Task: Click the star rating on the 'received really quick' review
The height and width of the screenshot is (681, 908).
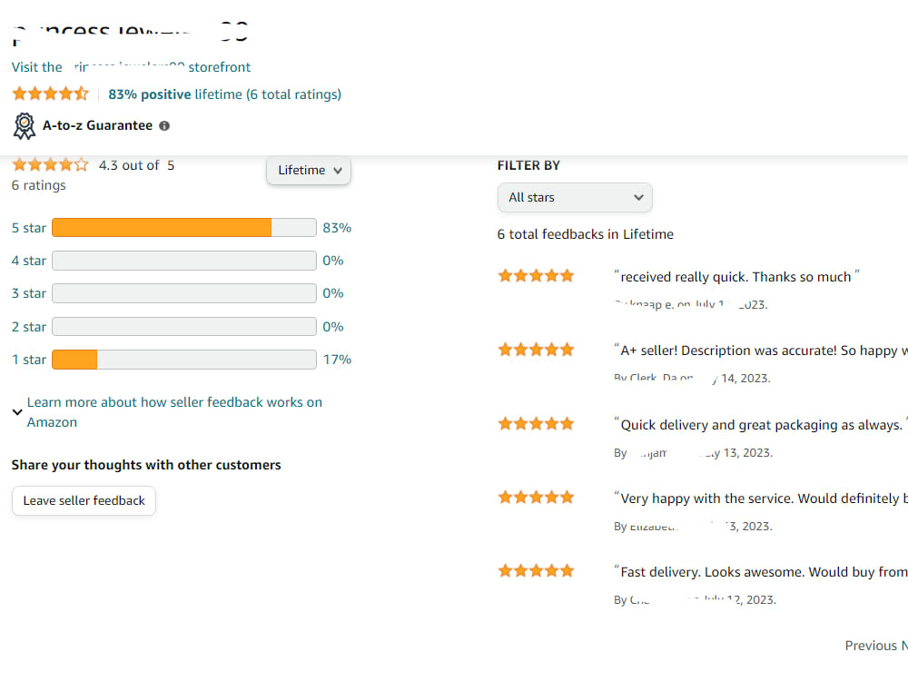Action: click(536, 275)
